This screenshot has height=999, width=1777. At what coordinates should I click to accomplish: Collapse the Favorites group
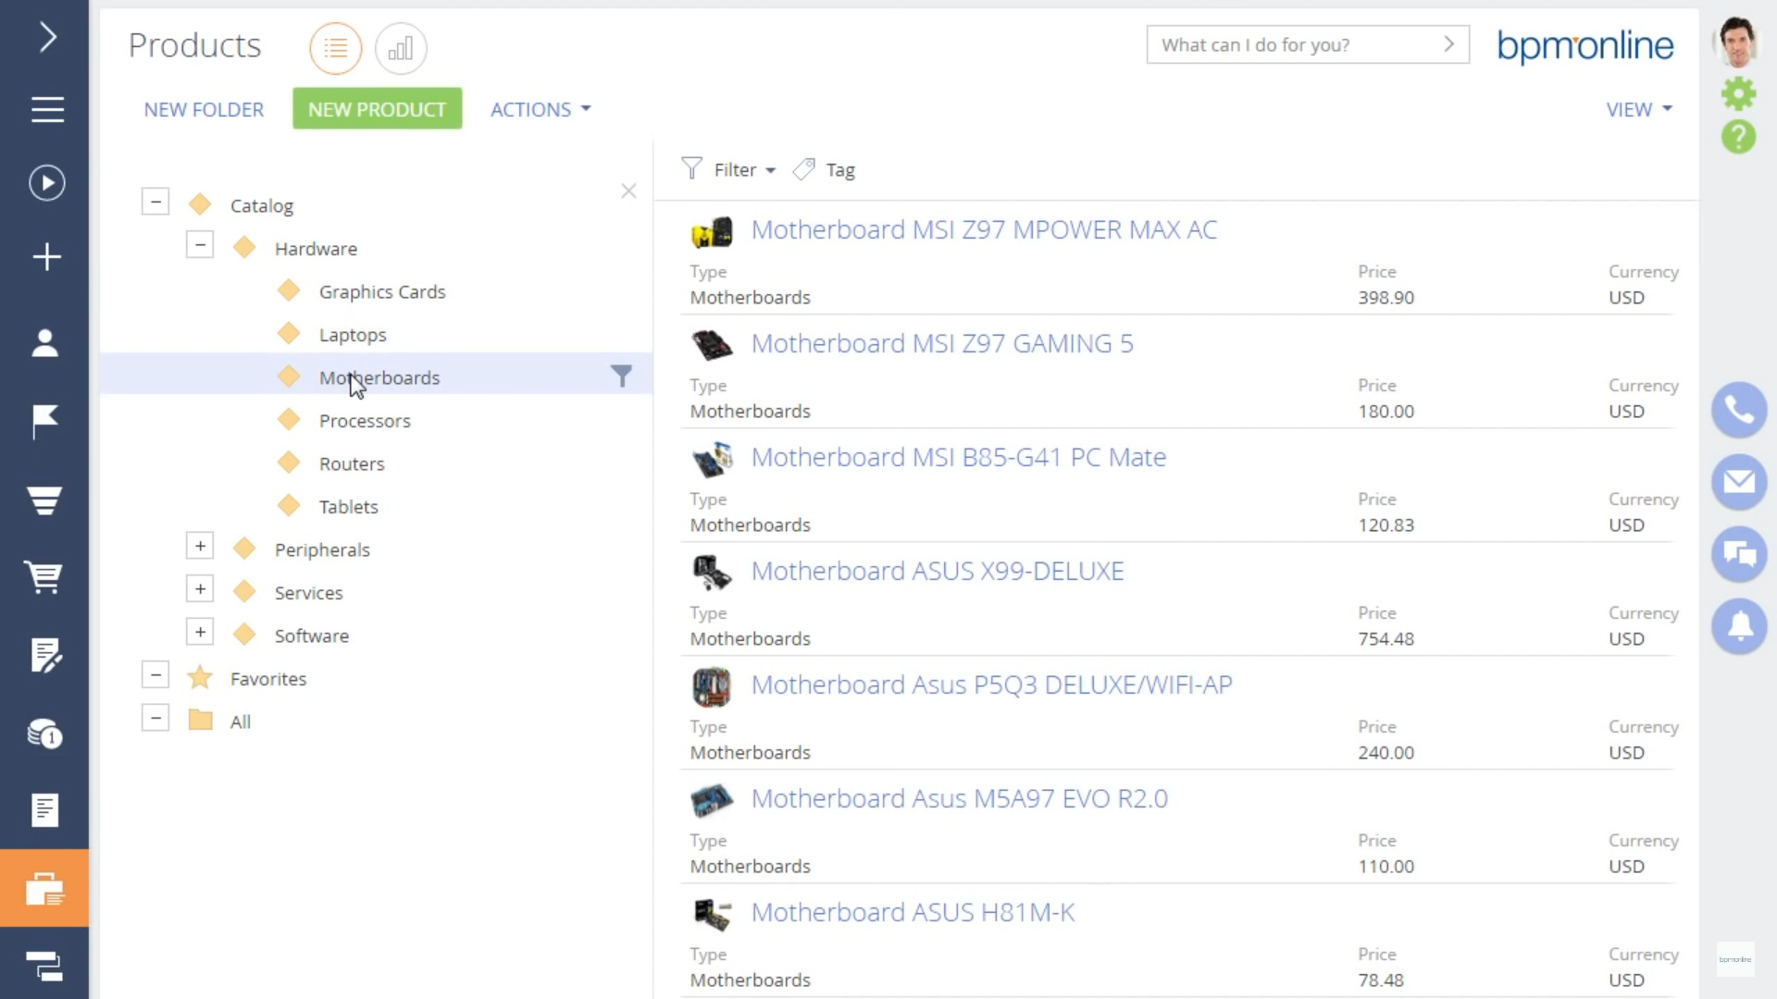(x=155, y=675)
